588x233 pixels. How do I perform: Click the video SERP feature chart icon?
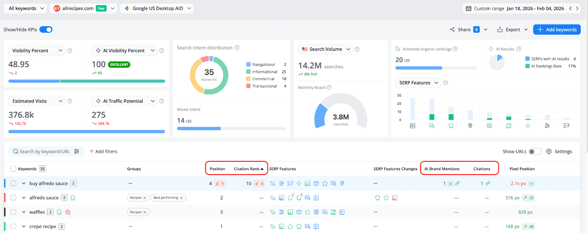click(412, 126)
